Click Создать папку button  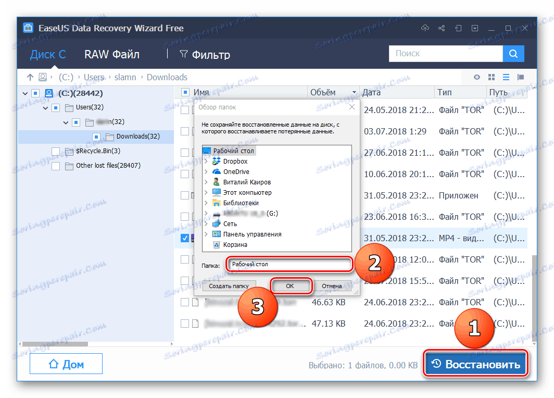click(229, 286)
